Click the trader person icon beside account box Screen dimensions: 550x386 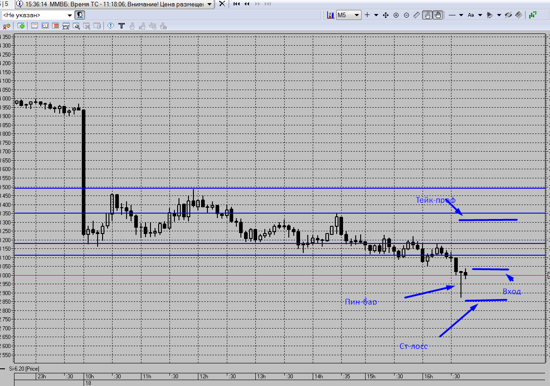[80, 15]
